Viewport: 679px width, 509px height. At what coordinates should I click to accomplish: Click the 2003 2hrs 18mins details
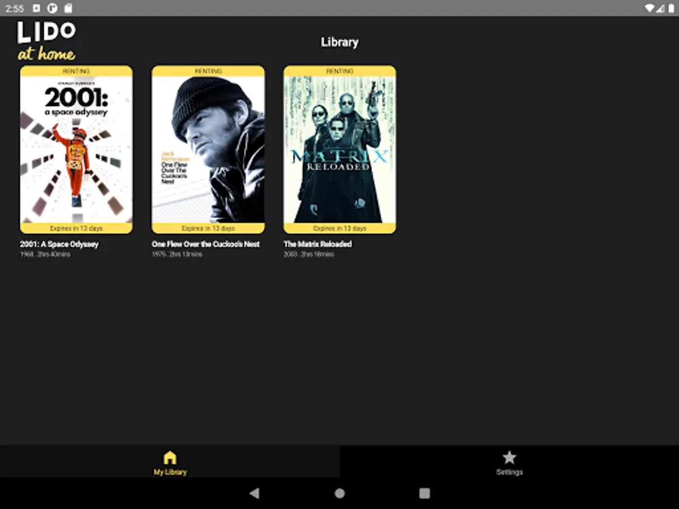coord(308,255)
